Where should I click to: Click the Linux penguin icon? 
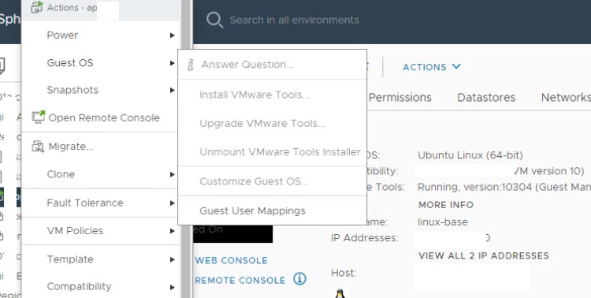click(x=340, y=294)
